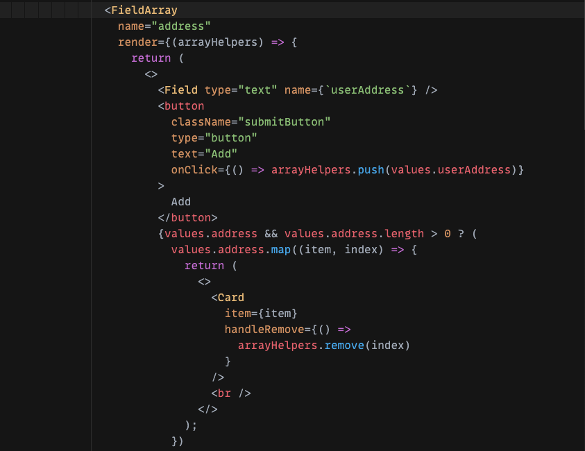The width and height of the screenshot is (585, 451).
Task: Click the handleRemove prop
Action: 264,330
